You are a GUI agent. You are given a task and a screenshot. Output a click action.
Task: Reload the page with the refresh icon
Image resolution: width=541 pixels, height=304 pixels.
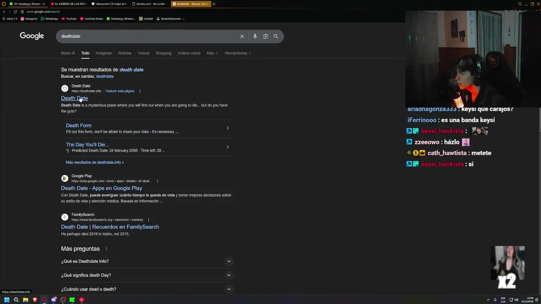pos(15,11)
